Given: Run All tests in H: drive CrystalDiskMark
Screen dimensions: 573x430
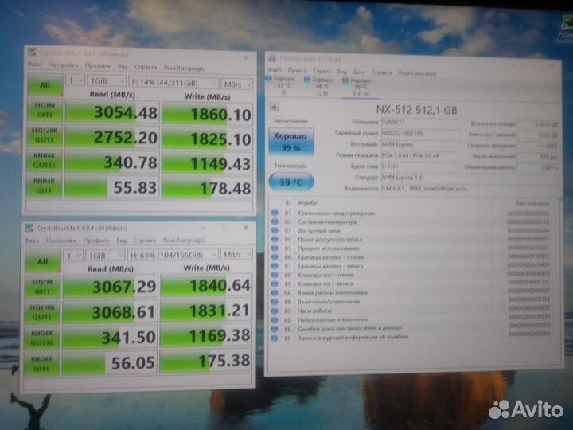Looking at the screenshot, I should (43, 261).
